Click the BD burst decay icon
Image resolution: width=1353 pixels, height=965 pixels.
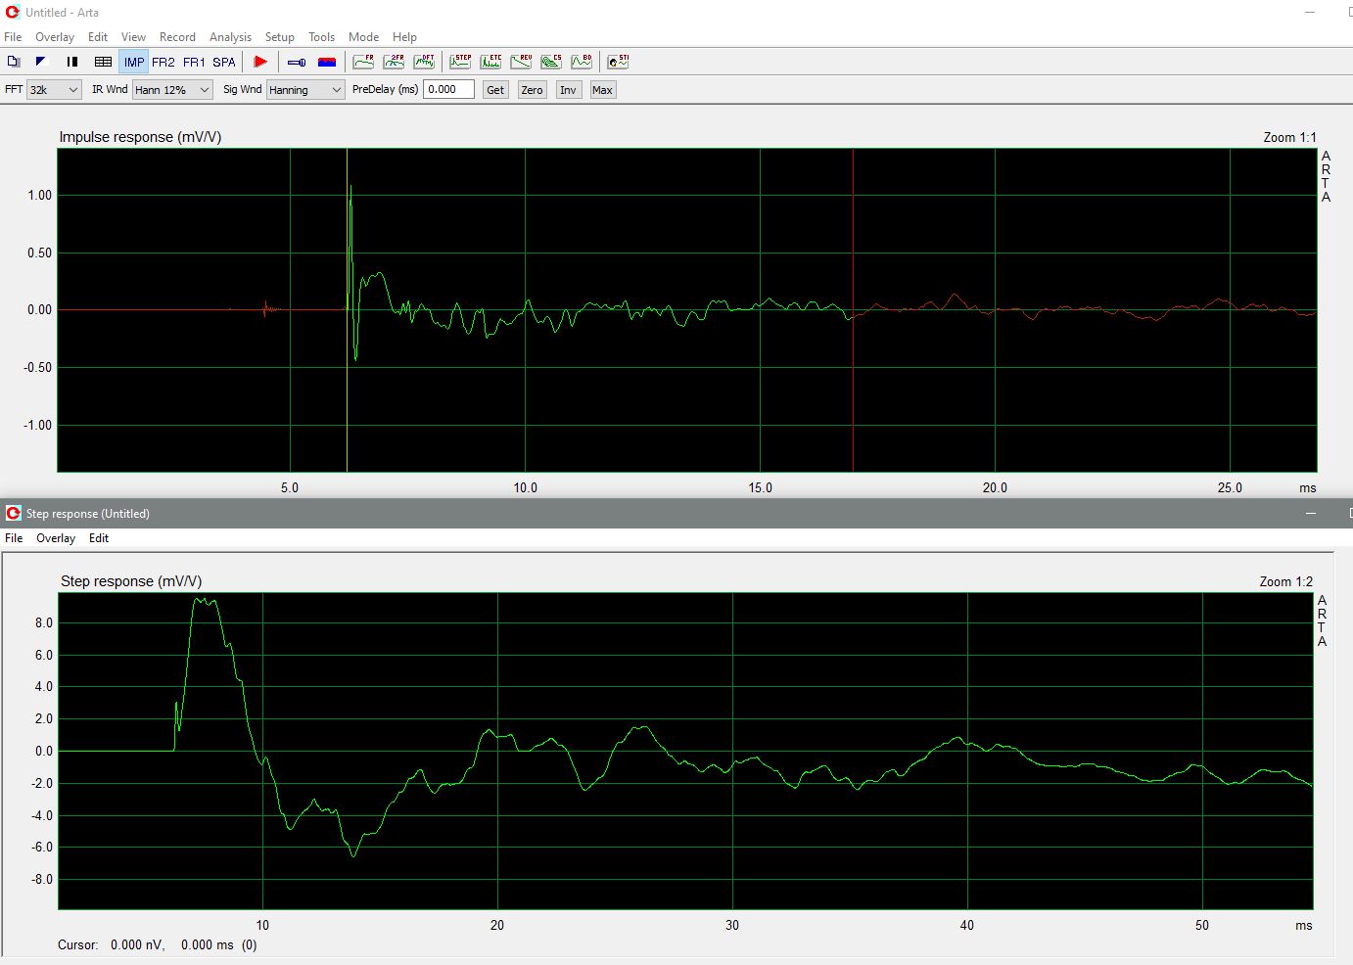click(x=582, y=62)
